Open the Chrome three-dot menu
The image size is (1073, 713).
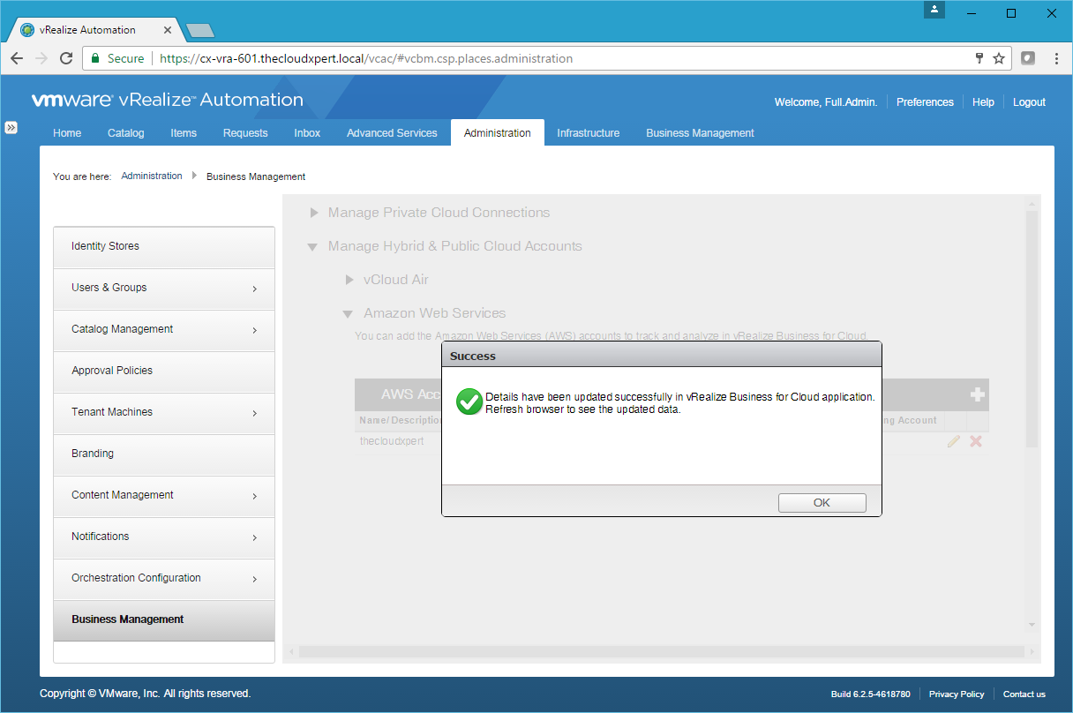coord(1056,58)
